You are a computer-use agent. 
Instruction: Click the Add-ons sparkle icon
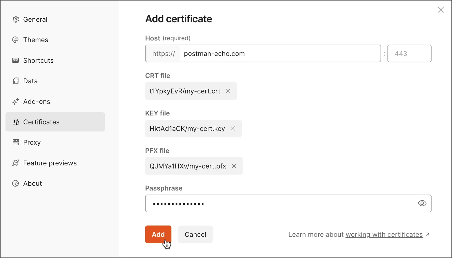point(16,101)
